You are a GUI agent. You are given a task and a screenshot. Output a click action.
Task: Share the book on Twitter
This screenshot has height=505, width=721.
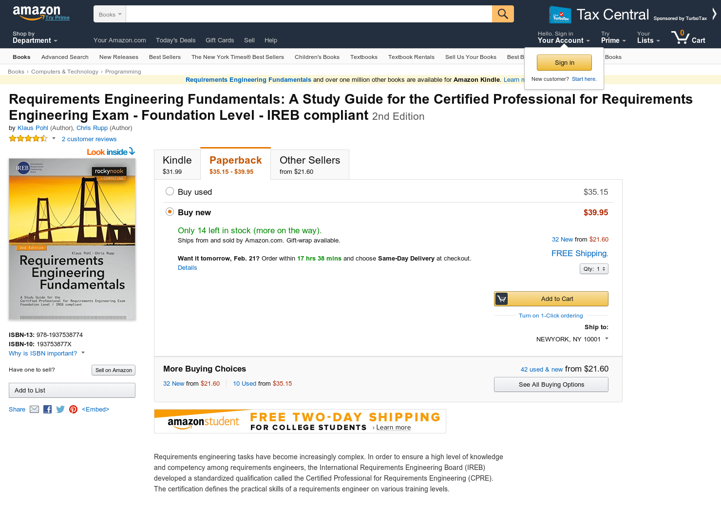(60, 409)
